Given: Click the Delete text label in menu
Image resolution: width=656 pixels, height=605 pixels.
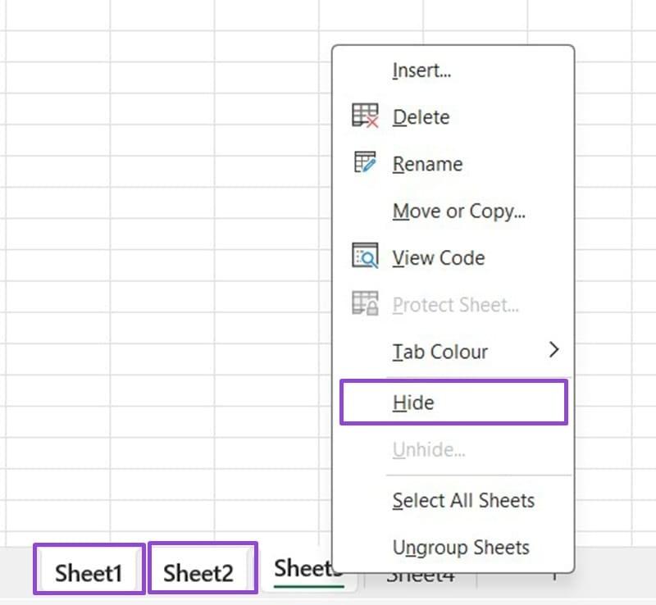Looking at the screenshot, I should 421,117.
